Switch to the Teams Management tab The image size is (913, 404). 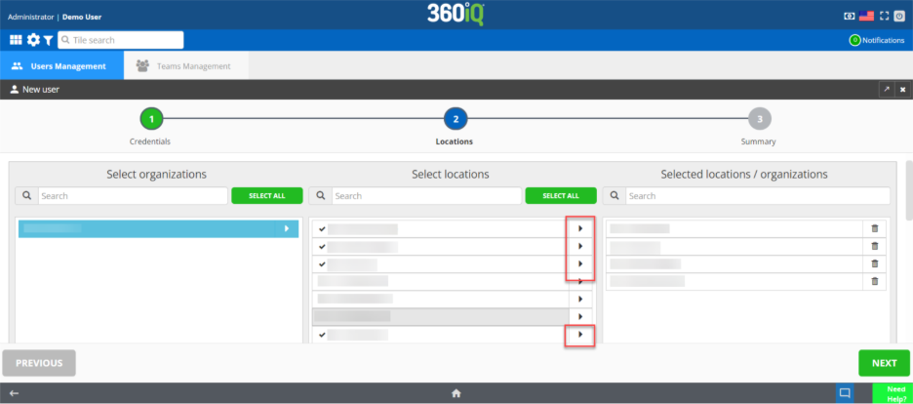184,66
